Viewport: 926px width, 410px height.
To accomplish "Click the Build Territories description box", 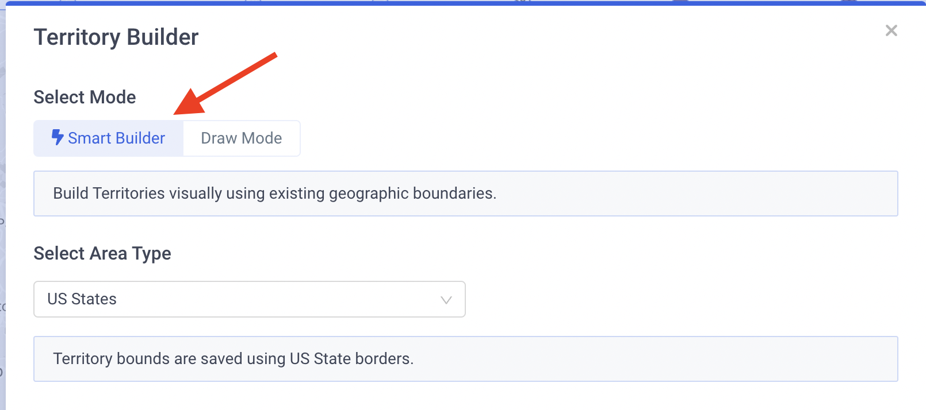I will (x=466, y=194).
